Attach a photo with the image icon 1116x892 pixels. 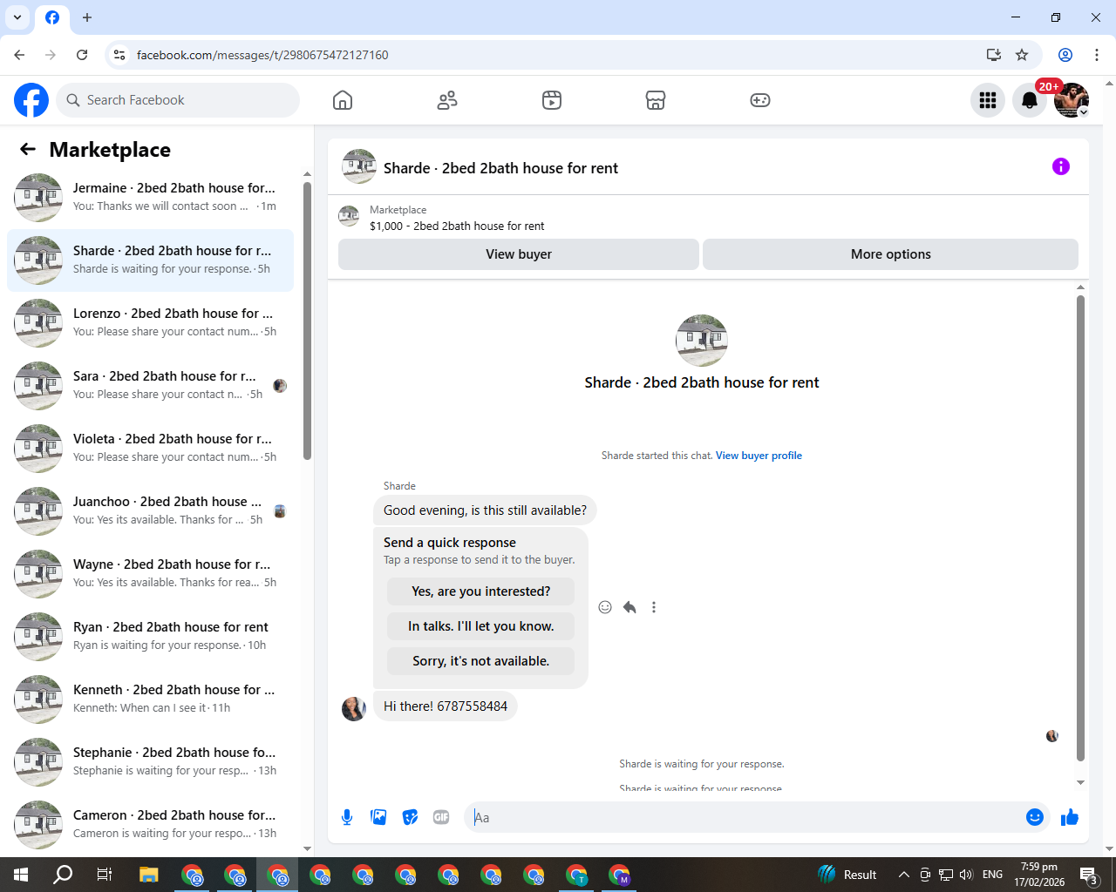378,817
